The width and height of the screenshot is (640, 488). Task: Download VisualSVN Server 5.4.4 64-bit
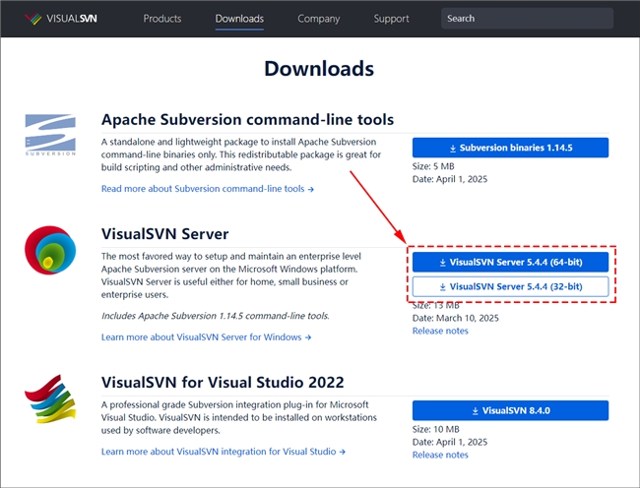pyautogui.click(x=510, y=263)
